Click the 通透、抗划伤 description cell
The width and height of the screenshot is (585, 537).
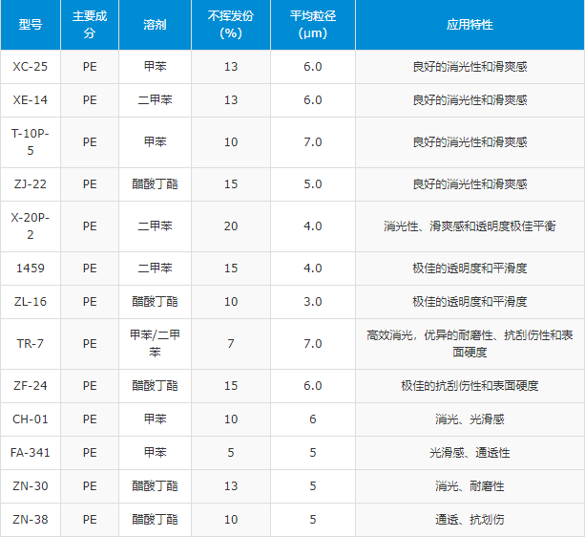(x=470, y=519)
